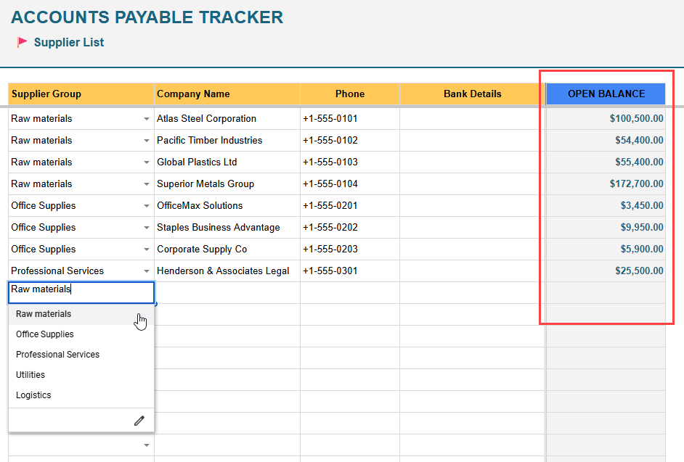Click the 'OPEN BALANCE' column header
This screenshot has width=684, height=462.
click(605, 94)
